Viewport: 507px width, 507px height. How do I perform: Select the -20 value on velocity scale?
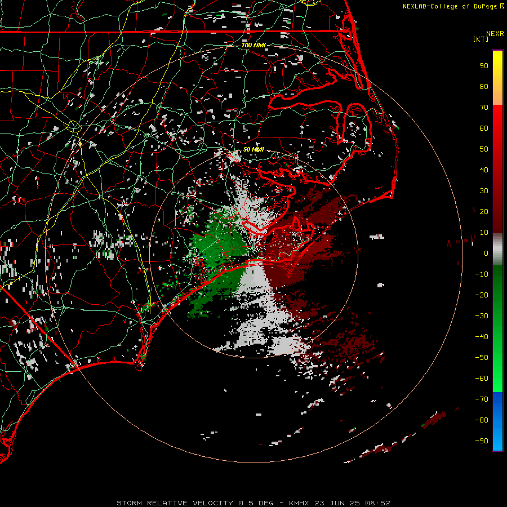coord(482,295)
